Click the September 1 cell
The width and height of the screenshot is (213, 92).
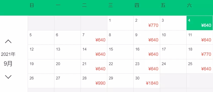click(x=120, y=23)
